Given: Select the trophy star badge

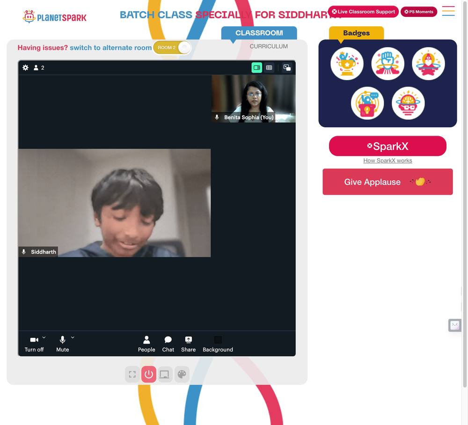Looking at the screenshot, I should tap(347, 64).
